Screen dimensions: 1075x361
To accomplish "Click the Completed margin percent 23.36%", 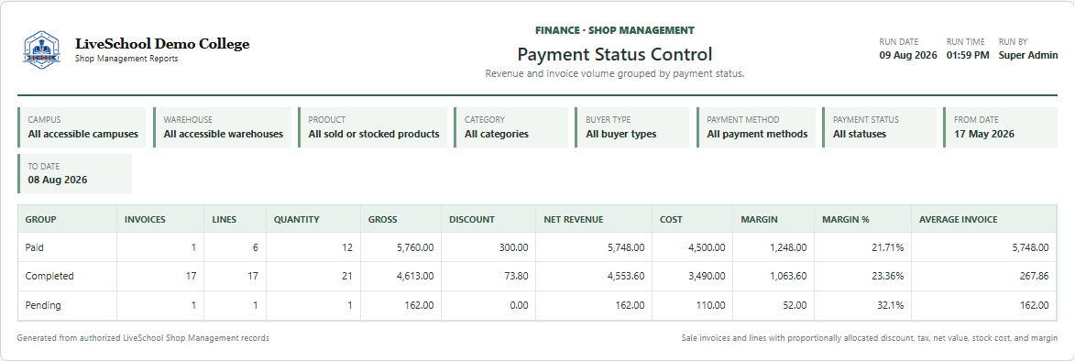I will click(x=888, y=276).
